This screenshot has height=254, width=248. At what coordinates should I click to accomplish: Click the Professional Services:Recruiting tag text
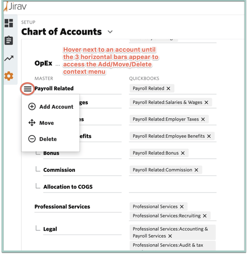pos(167,216)
